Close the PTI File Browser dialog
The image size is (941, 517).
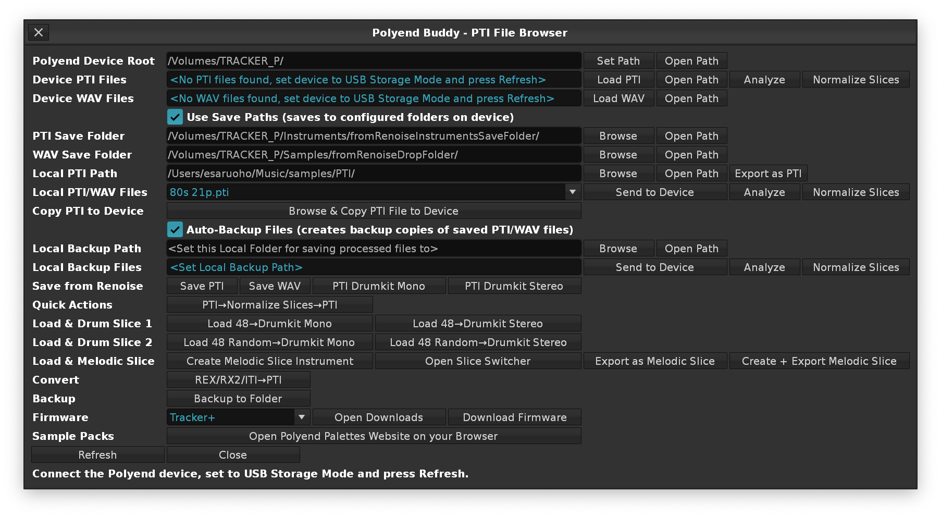39,32
